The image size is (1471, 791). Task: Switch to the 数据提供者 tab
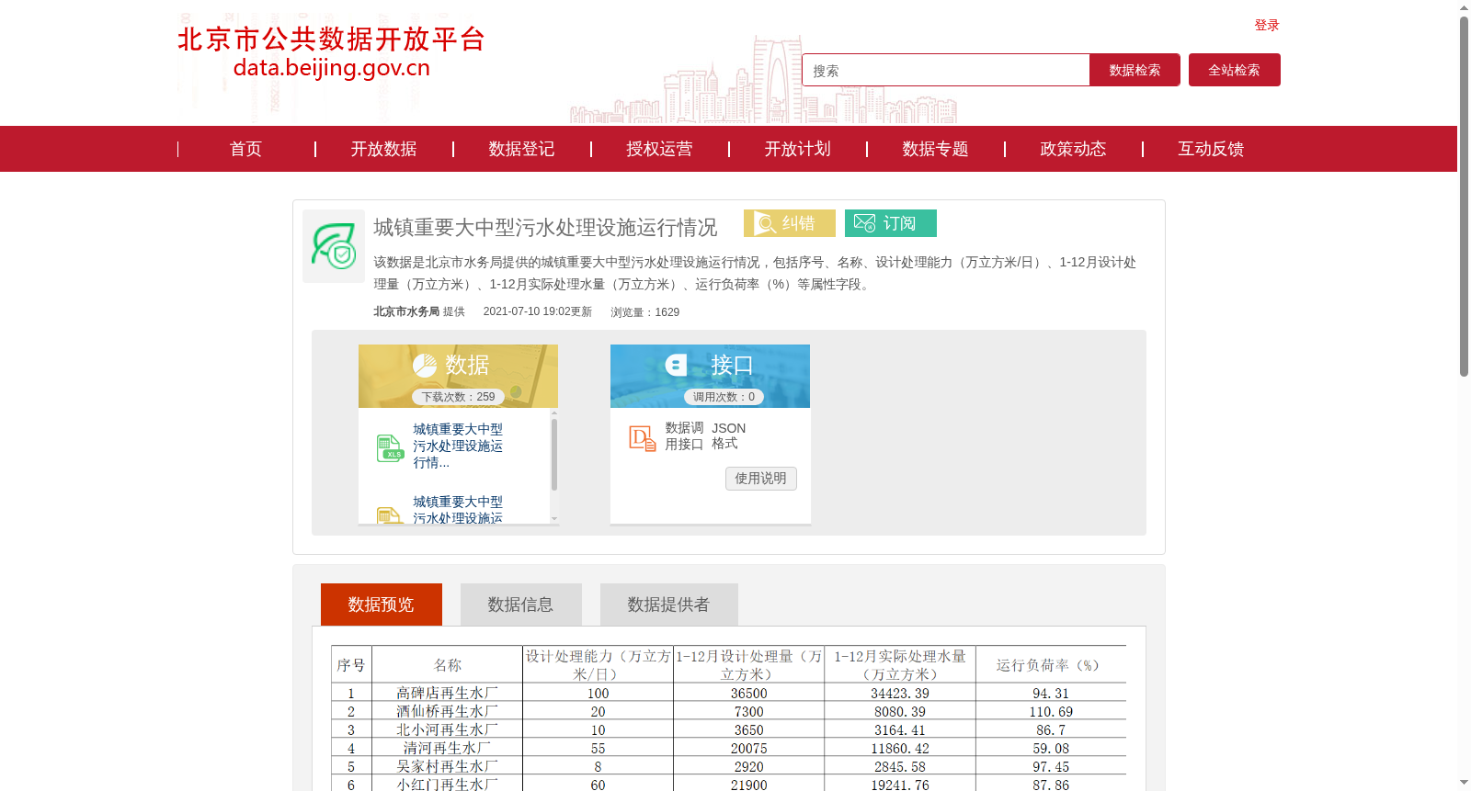click(x=669, y=605)
